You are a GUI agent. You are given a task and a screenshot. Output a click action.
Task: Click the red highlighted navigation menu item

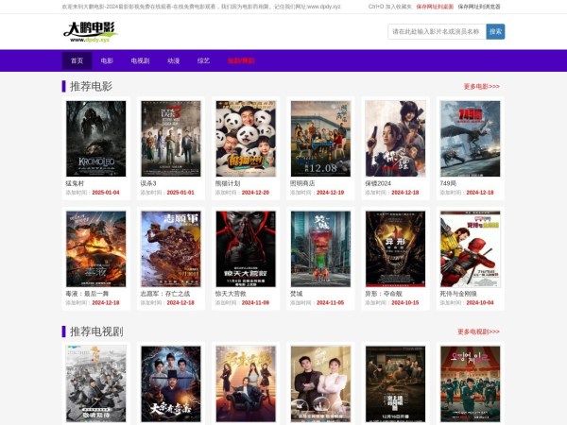click(241, 60)
